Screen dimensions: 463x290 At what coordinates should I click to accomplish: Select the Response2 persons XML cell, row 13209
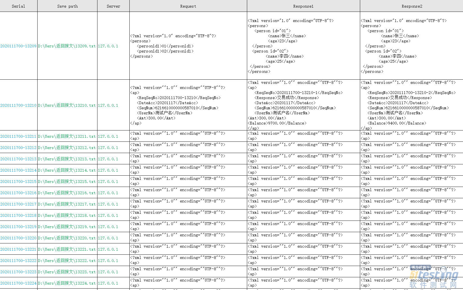click(412, 46)
